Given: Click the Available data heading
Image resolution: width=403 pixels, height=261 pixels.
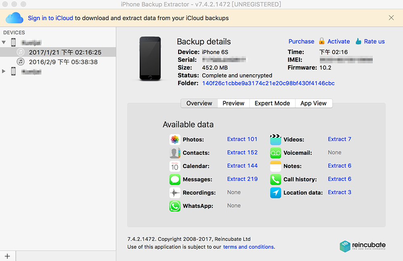Looking at the screenshot, I should [x=188, y=124].
